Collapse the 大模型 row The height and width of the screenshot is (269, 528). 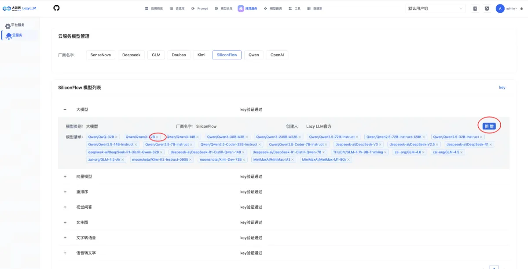click(65, 109)
